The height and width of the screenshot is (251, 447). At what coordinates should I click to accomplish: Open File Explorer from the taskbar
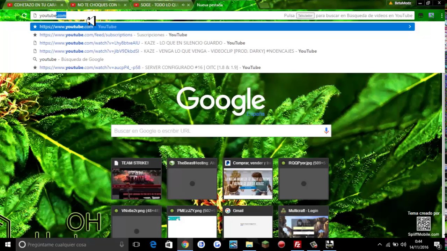pos(249,244)
